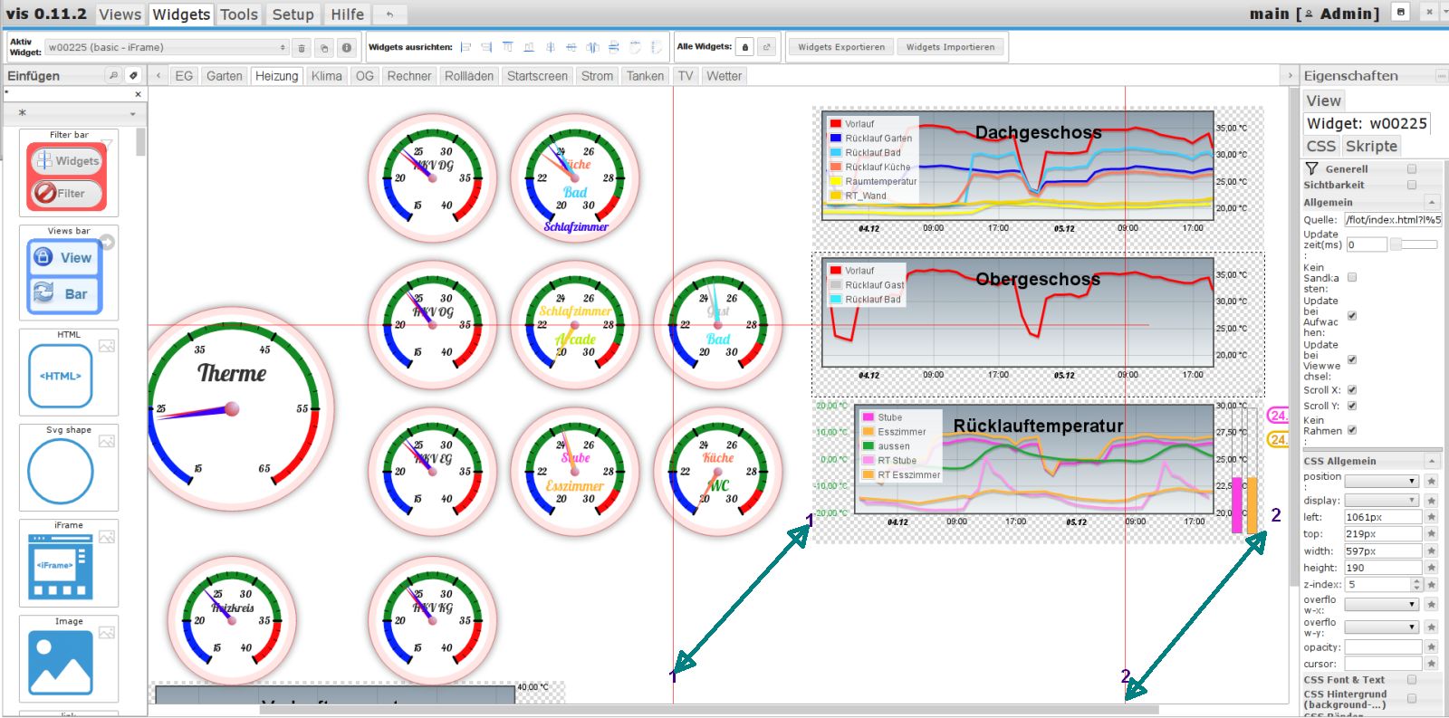Viewport: 1449px width, 718px height.
Task: Toggle the Kein Rahmen checkbox
Action: click(x=1352, y=430)
